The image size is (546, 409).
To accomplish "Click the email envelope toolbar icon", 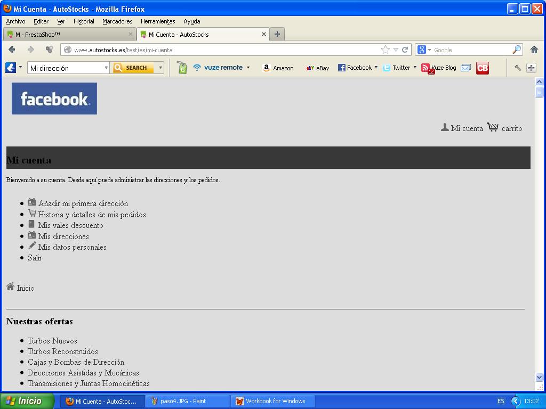I will [465, 68].
